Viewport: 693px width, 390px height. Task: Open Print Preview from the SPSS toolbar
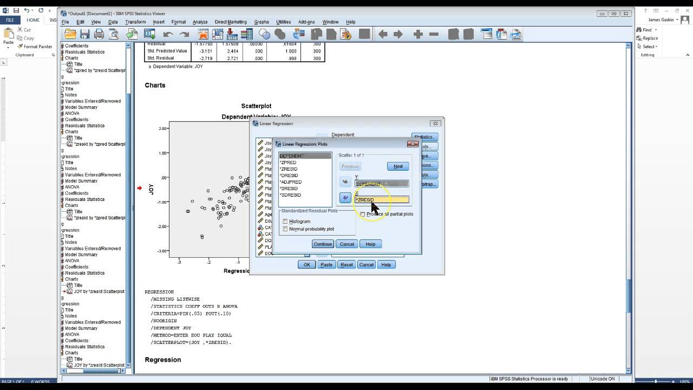pos(114,34)
